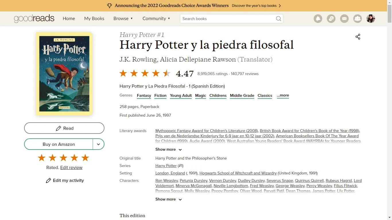Open the Edit review link
392x220 pixels.
[x=71, y=168]
